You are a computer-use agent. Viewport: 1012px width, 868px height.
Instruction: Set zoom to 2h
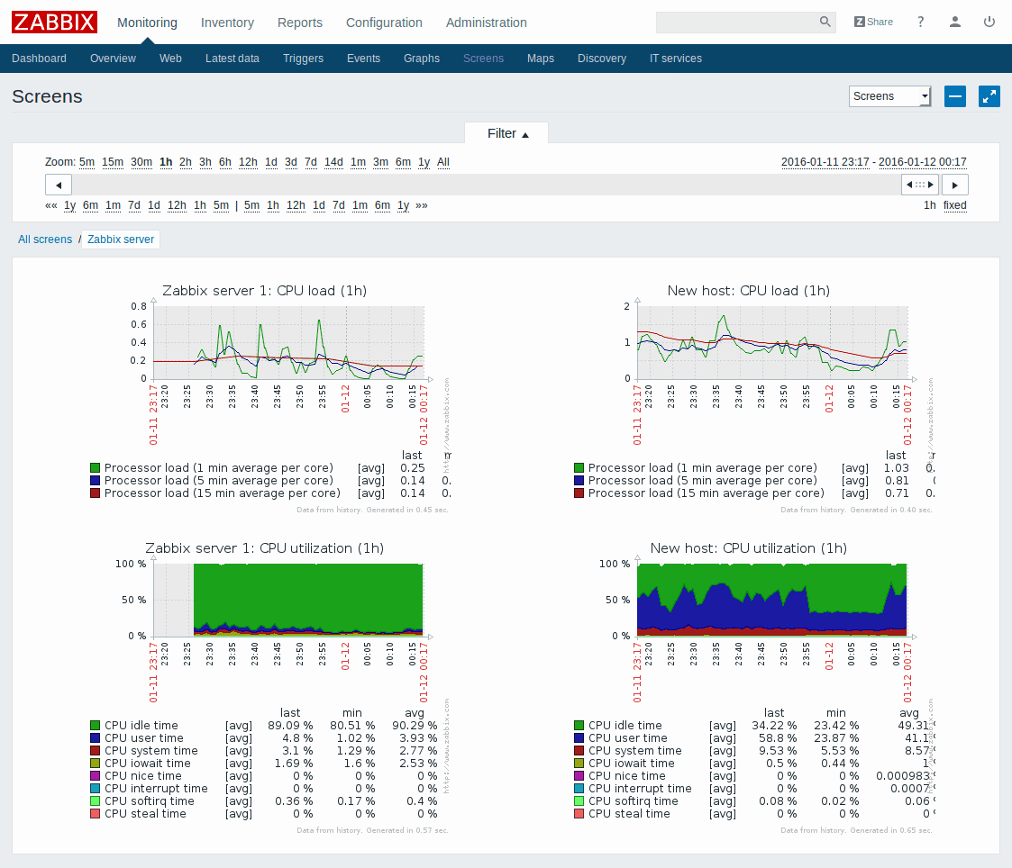[186, 162]
